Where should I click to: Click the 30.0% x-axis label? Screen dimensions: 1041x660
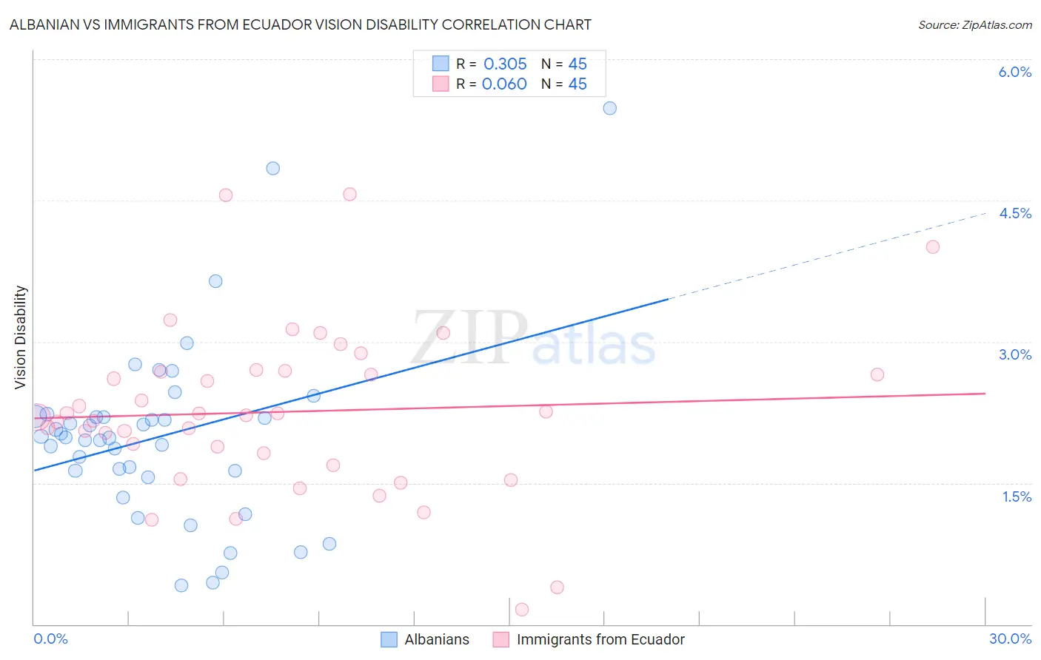(1010, 639)
